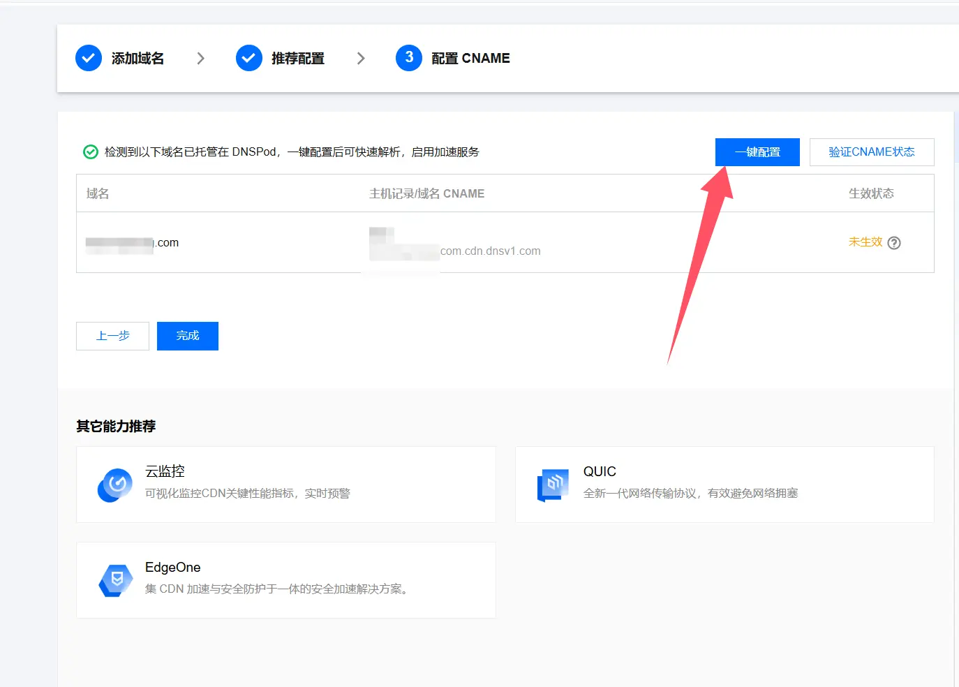
Task: Click the step 3 number circle
Action: click(409, 58)
